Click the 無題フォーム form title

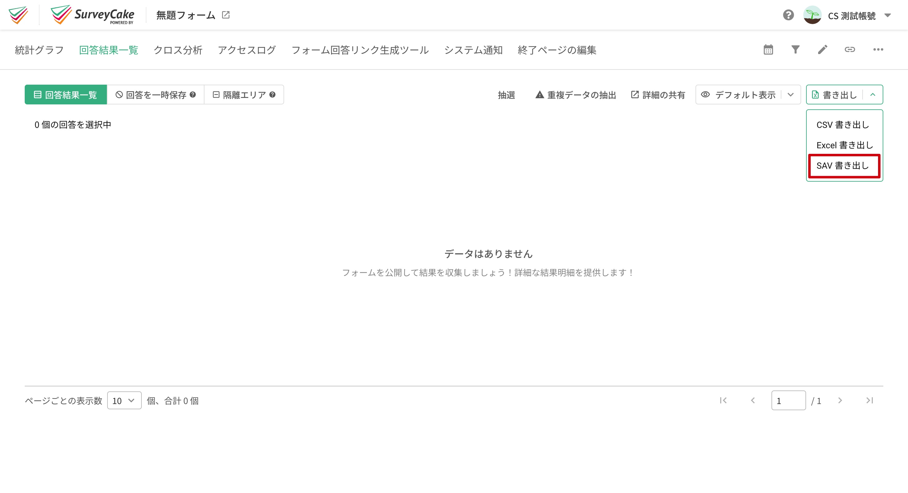pos(185,15)
